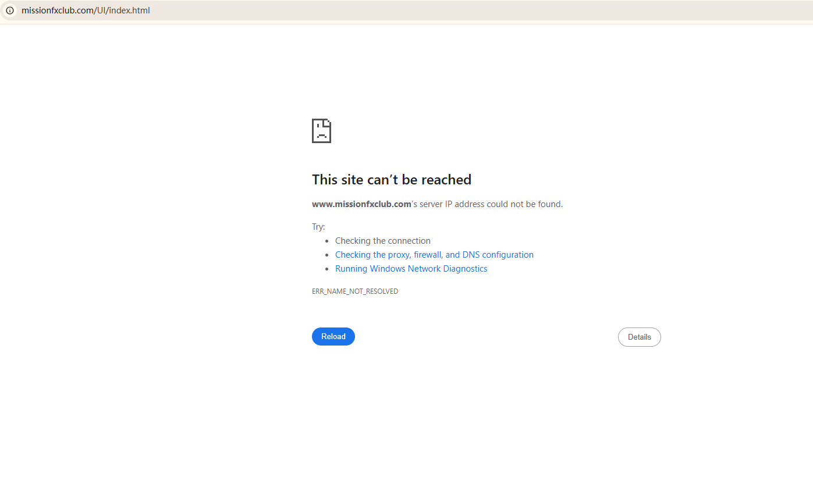Open Checking the proxy, firewall, and DNS configuration link

click(x=434, y=255)
